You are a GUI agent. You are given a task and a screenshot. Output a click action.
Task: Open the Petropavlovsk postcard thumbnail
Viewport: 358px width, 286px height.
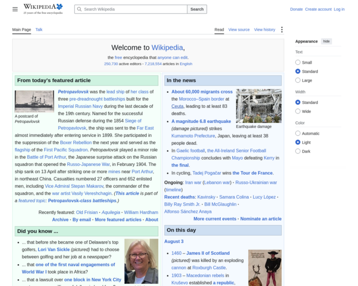pos(35,101)
